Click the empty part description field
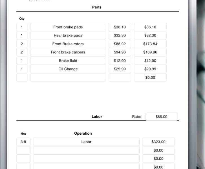This screenshot has height=169, width=205. (68, 77)
